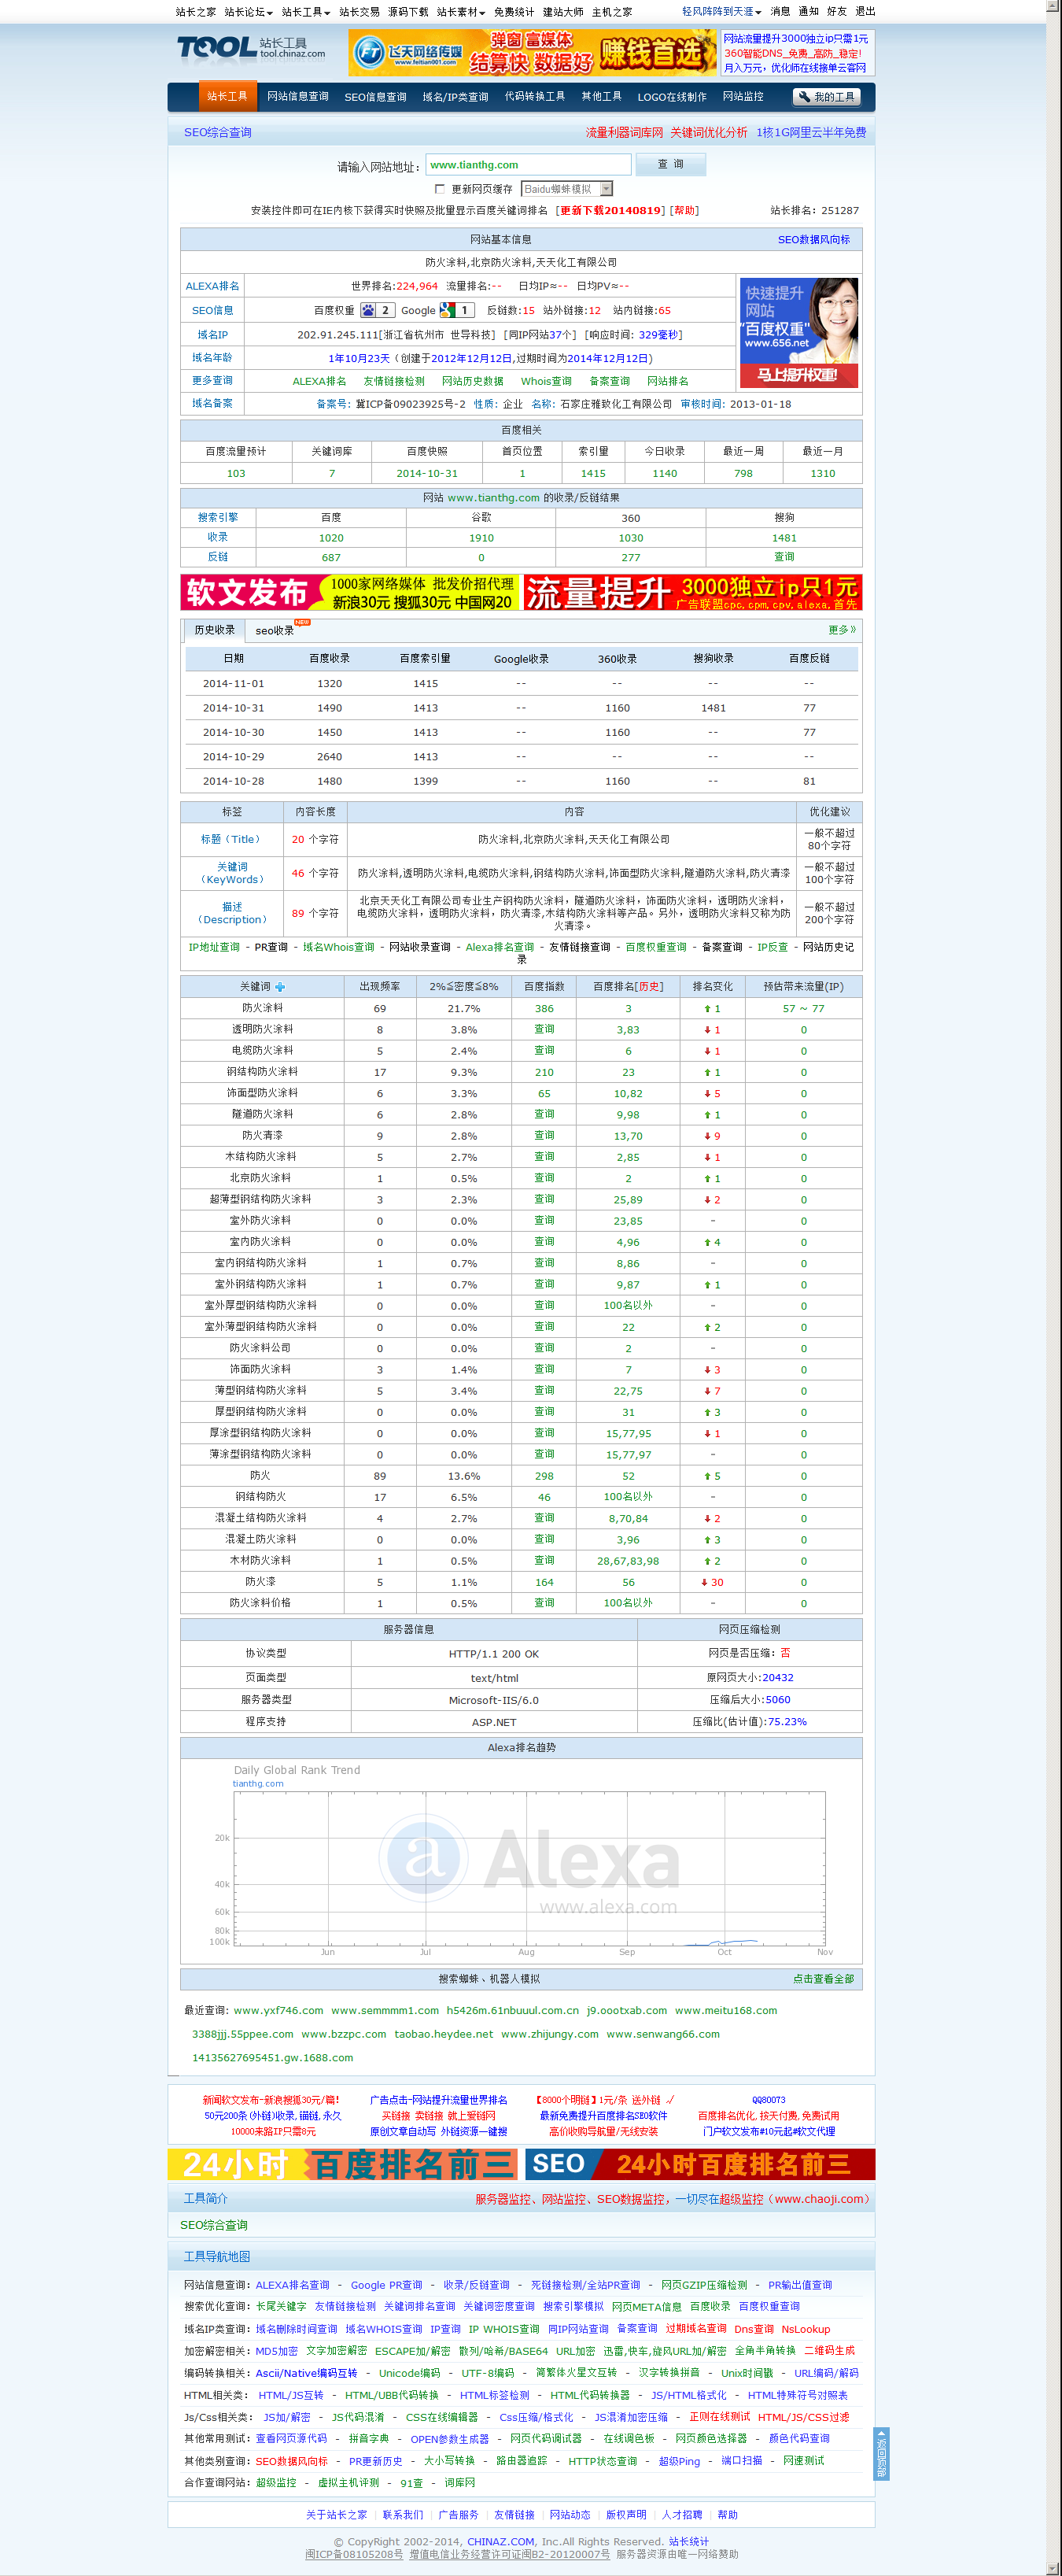This screenshot has height=2576, width=1062.
Task: Click 查询 in 透明防火涂料 row
Action: point(544,1029)
